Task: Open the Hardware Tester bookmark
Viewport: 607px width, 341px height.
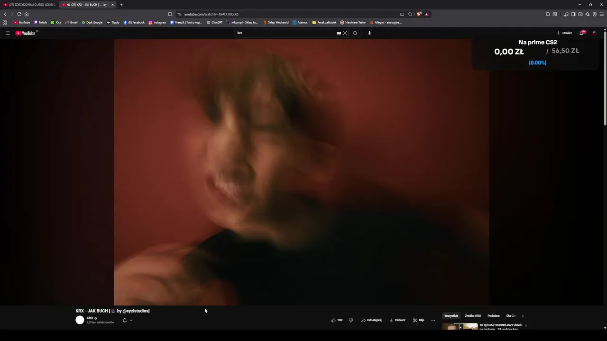Action: [353, 22]
